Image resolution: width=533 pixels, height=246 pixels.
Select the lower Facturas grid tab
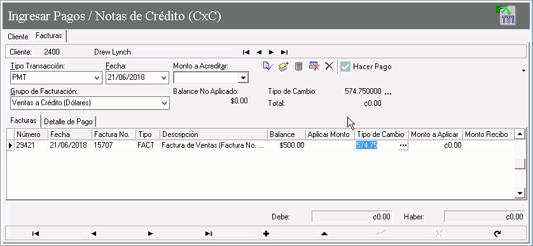[23, 120]
